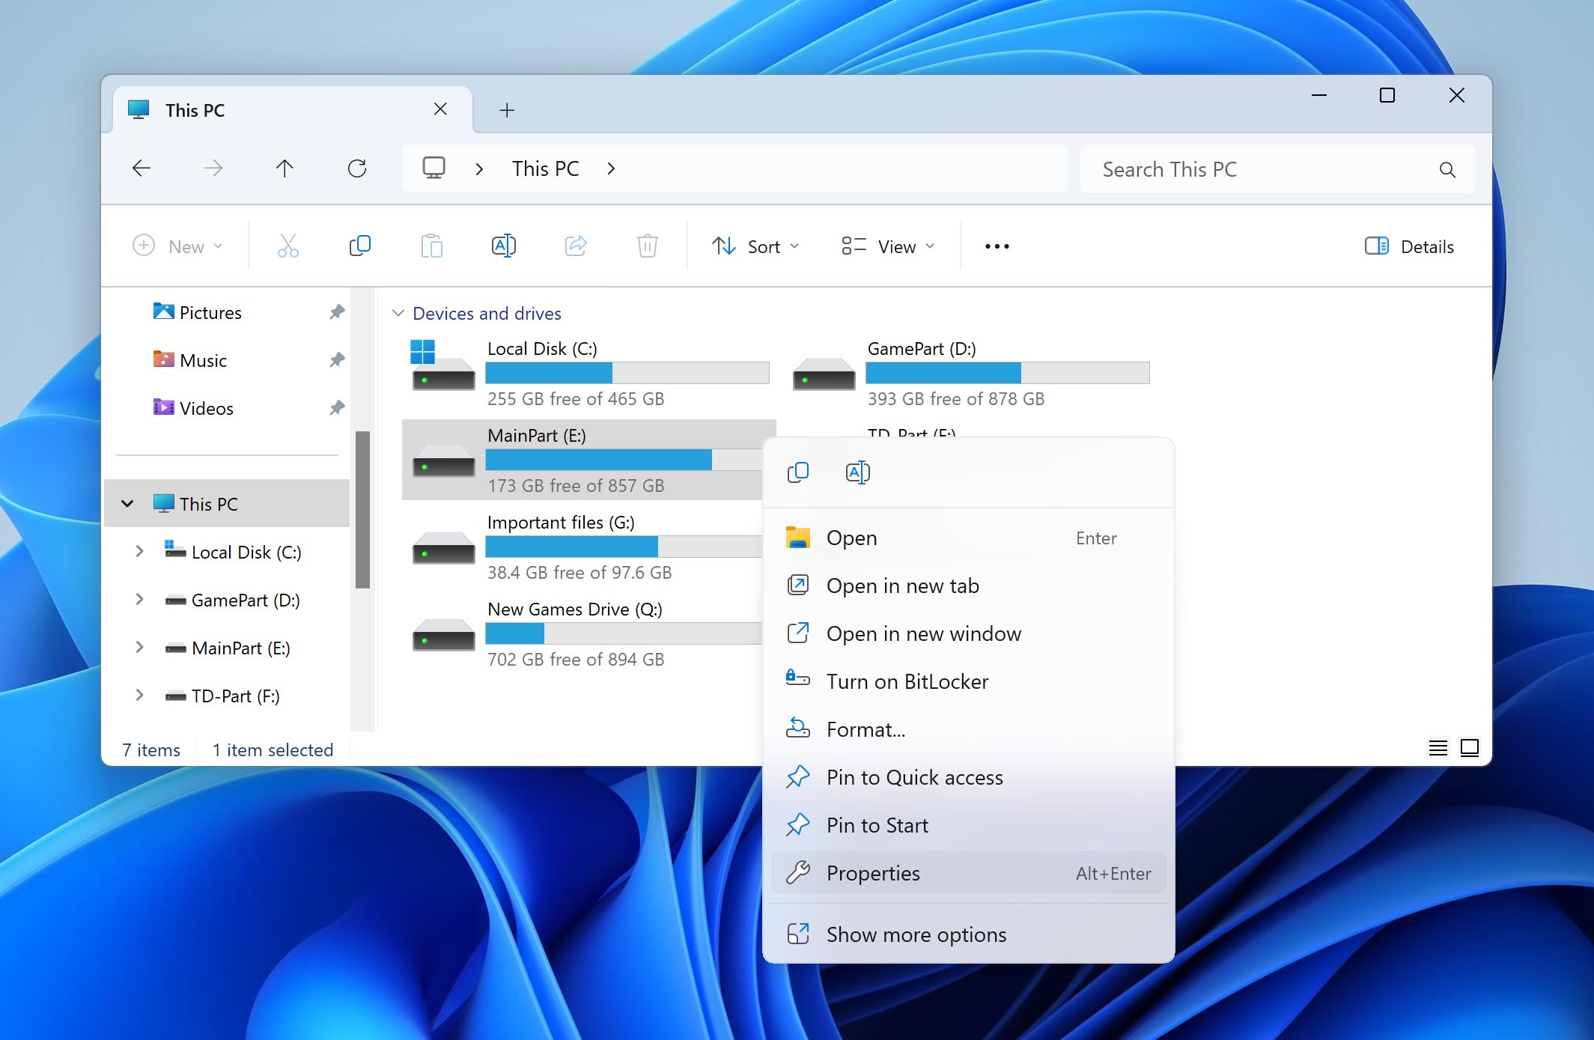Switch to details list view icon
Screen dimensions: 1594x1040
point(1438,747)
